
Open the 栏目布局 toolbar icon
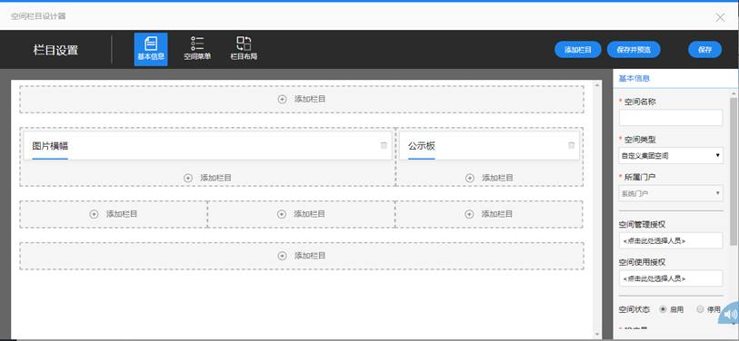coord(244,49)
